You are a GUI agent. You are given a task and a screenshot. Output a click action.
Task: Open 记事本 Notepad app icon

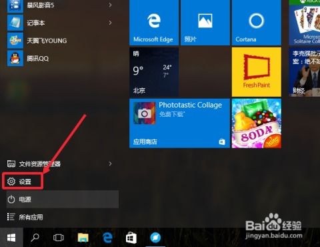tap(15, 23)
